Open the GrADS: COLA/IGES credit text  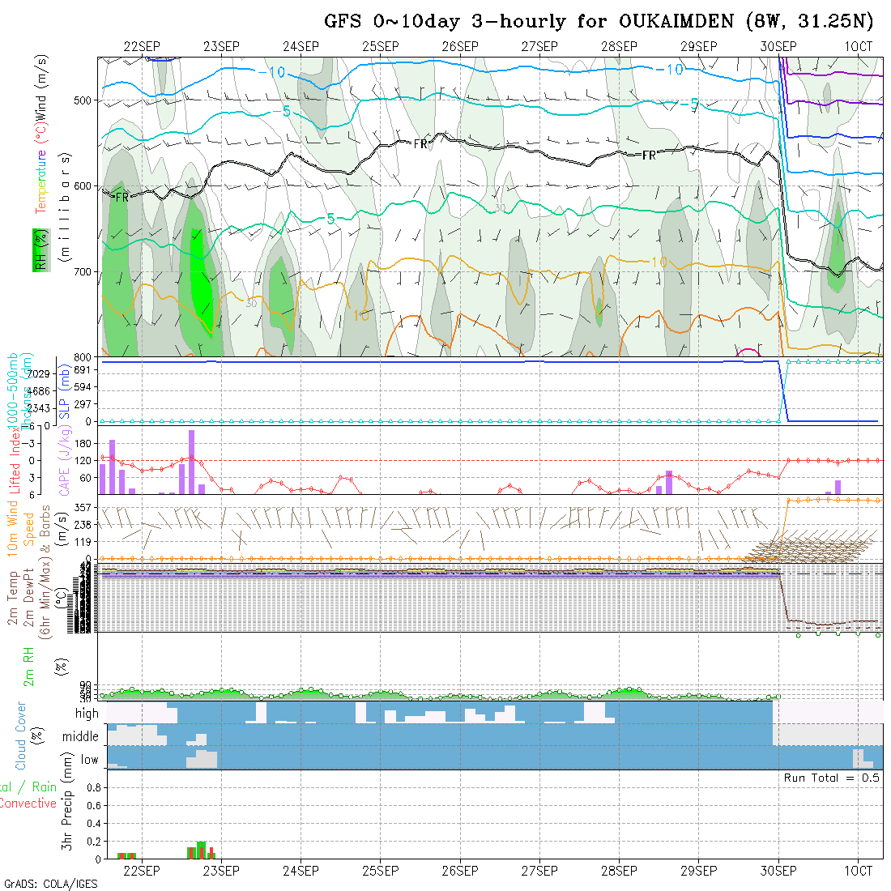(49, 884)
